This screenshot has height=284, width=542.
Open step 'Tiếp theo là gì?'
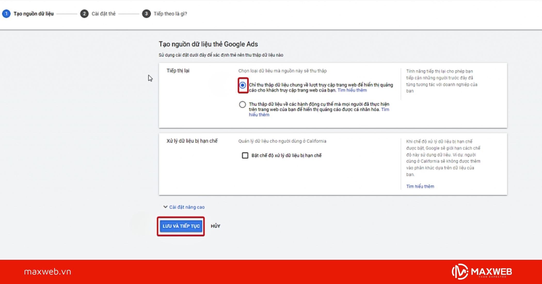(170, 14)
